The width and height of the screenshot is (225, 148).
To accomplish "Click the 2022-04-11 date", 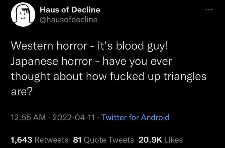I will (73, 117).
